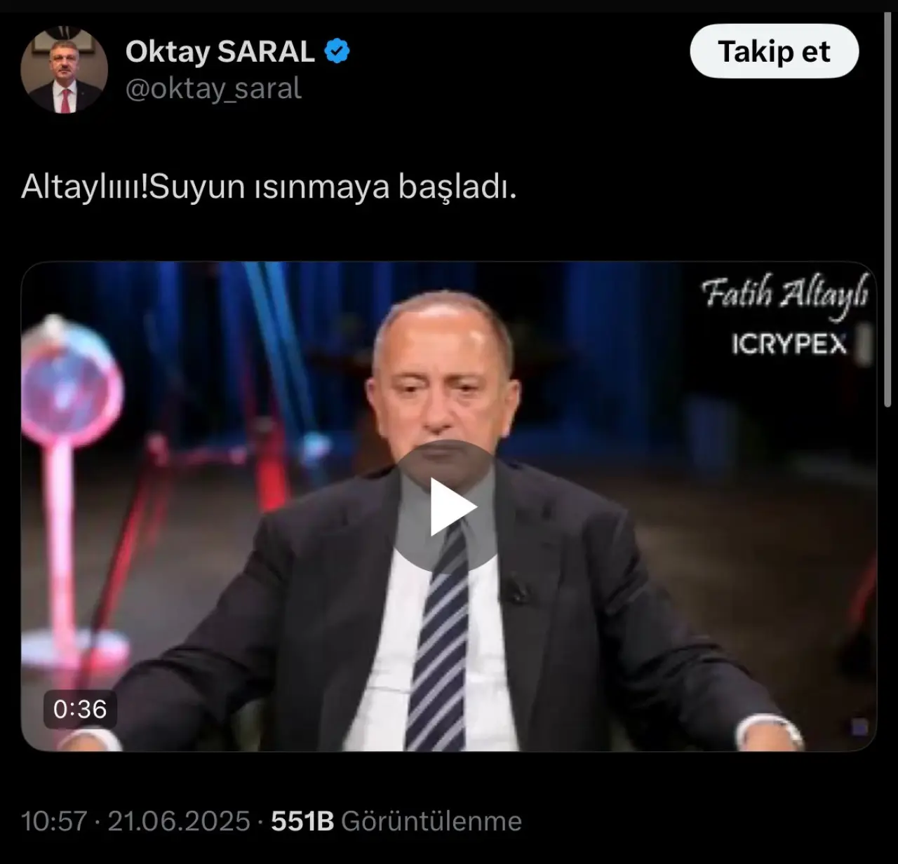Image resolution: width=898 pixels, height=864 pixels.
Task: Click the 0:36 duration badge
Action: 80,709
